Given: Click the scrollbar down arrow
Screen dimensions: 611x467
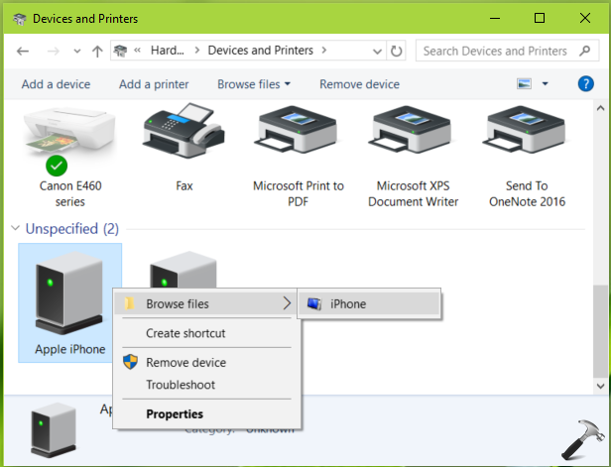Looking at the screenshot, I should (600, 386).
